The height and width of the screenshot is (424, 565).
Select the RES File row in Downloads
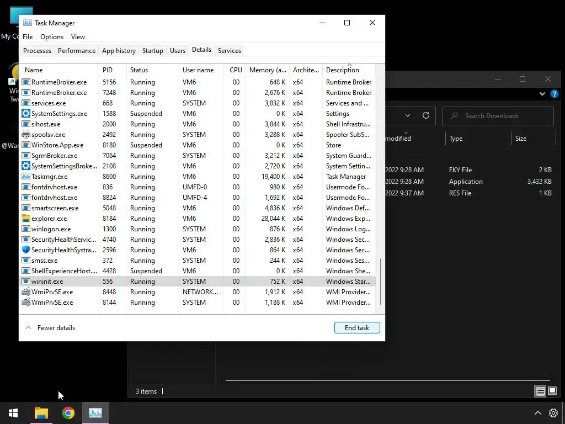point(470,193)
